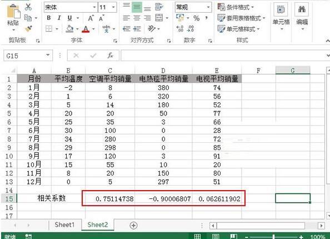
Task: Click header cell 电热毯平均销量
Action: tap(163, 79)
